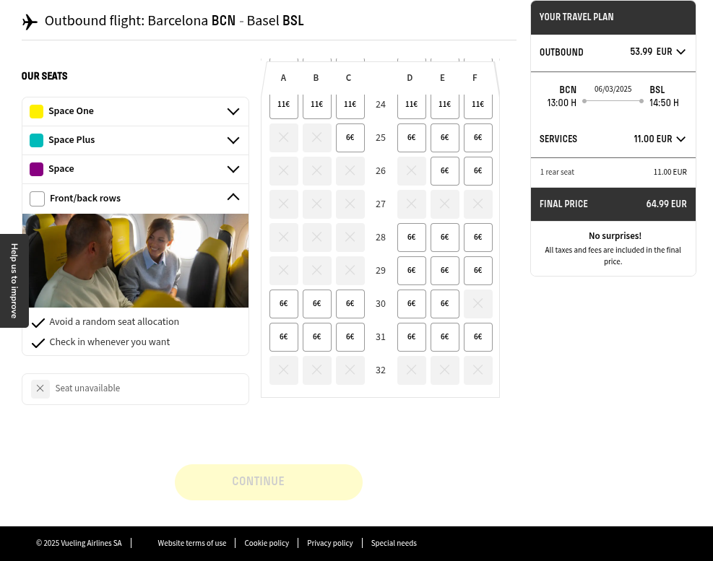Click unavailable X seat 25B
Viewport: 713px width, 561px height.
[x=317, y=138]
